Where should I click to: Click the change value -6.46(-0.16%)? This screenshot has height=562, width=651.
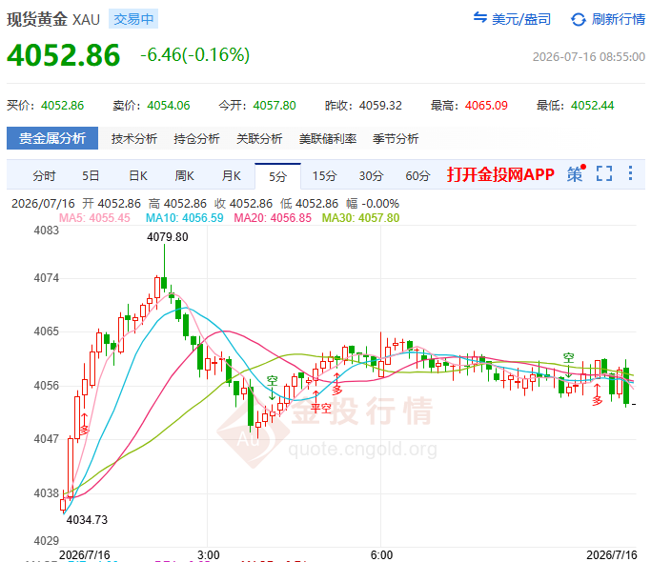pyautogui.click(x=194, y=55)
